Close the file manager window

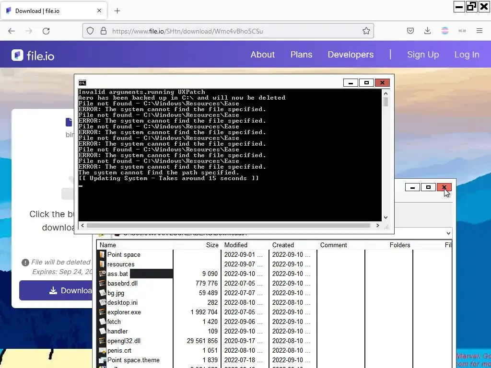(x=444, y=187)
